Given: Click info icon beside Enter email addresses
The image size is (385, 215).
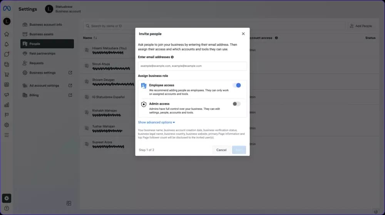Looking at the screenshot, I should [172, 57].
